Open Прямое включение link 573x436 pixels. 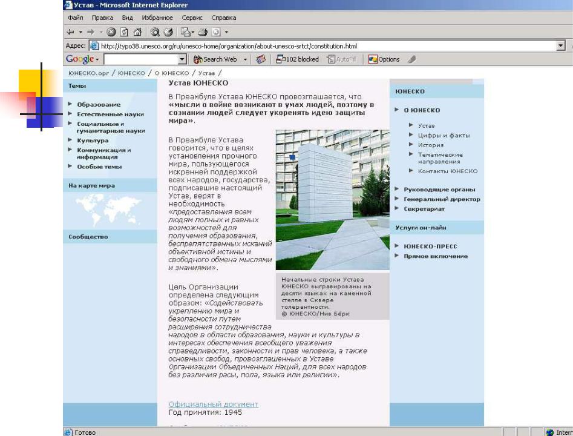tap(436, 256)
